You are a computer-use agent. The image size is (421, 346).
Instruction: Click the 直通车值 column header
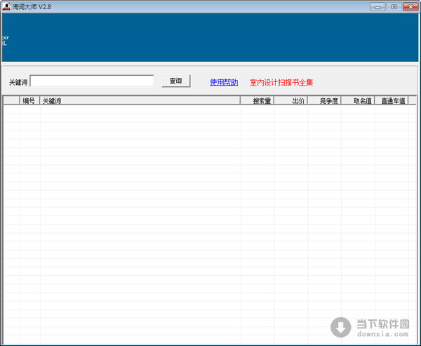coord(392,101)
